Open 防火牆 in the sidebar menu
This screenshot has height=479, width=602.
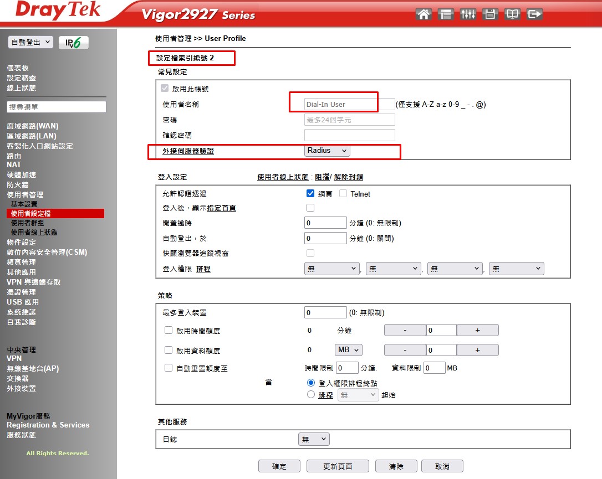17,184
